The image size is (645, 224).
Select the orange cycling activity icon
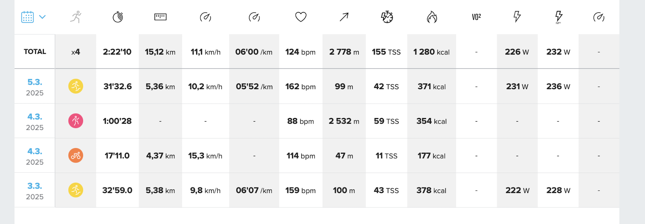tap(76, 155)
